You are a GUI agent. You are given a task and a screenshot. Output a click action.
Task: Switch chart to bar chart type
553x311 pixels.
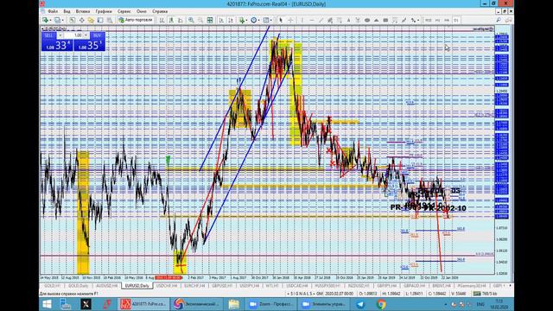162,20
